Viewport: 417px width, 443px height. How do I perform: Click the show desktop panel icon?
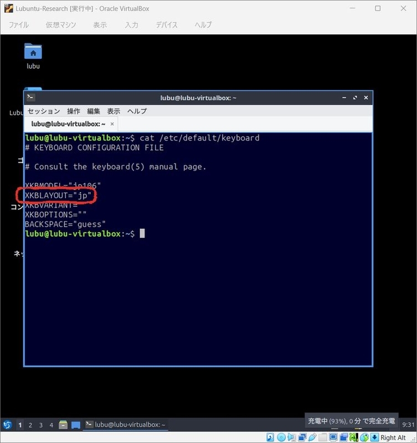point(76,425)
